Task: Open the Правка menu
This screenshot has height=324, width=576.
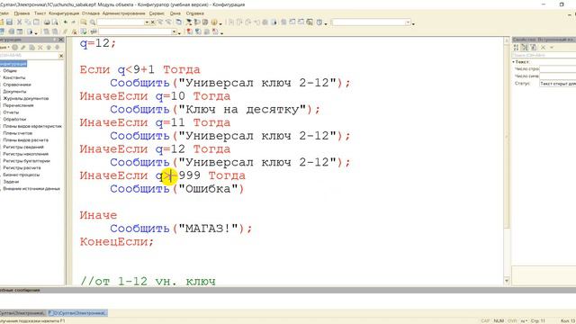Action: 22,13
